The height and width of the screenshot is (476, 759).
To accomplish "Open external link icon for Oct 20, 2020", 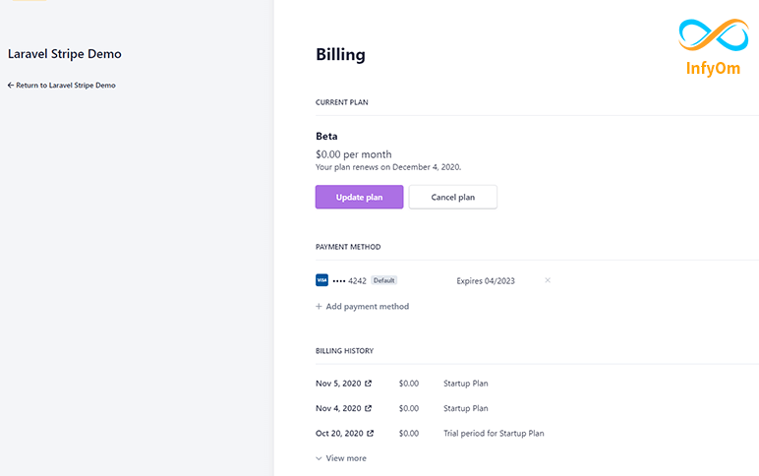I will click(370, 434).
